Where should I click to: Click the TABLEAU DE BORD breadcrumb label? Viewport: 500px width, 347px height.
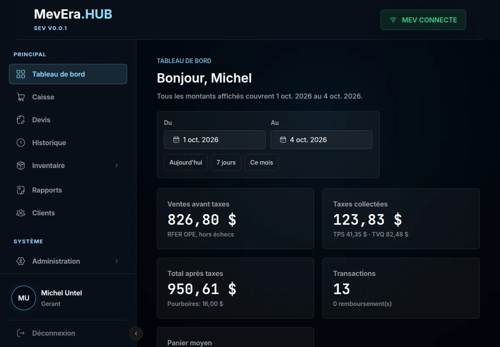[x=184, y=61]
